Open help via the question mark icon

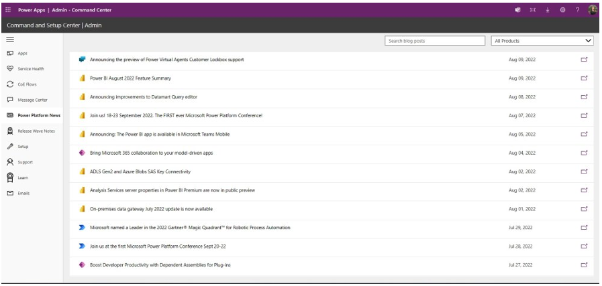(x=579, y=10)
